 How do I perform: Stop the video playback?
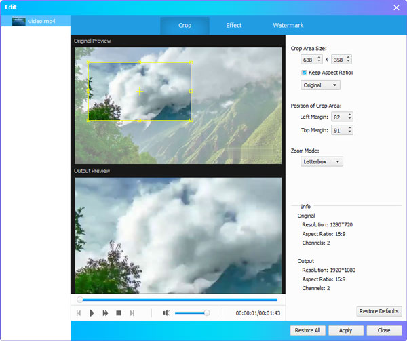click(119, 313)
